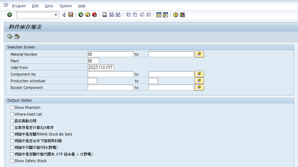Toggle the Where-Used List checkbox
The height and width of the screenshot is (167, 298).
click(x=12, y=114)
